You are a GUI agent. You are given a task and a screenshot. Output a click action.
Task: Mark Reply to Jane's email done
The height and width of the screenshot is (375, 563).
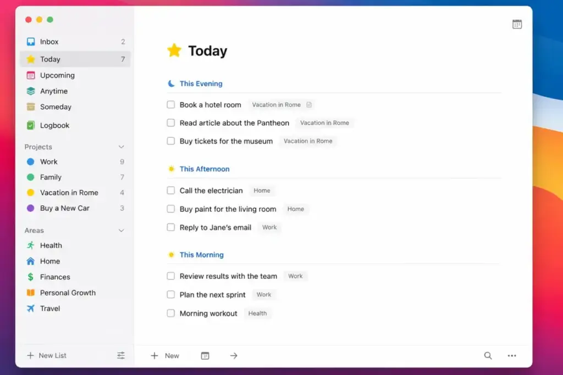(171, 228)
